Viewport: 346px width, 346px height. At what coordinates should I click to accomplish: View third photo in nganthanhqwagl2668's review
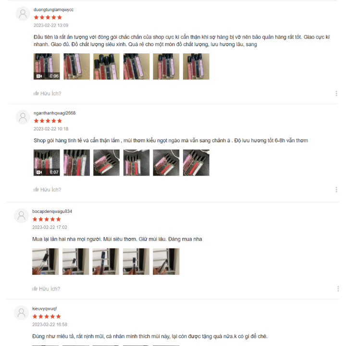coord(106,162)
